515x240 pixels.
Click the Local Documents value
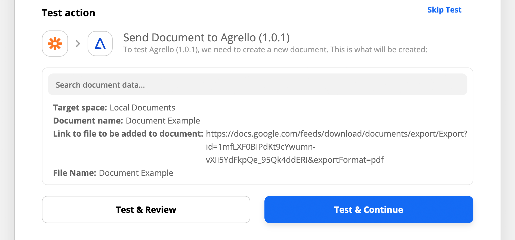point(143,108)
